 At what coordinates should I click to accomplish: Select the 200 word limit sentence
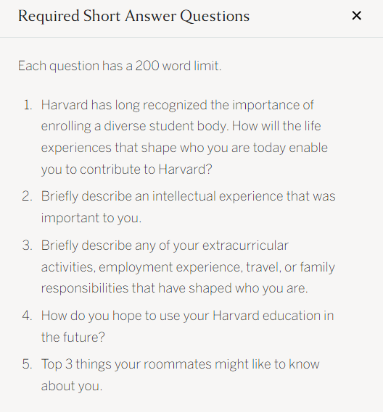pyautogui.click(x=120, y=66)
